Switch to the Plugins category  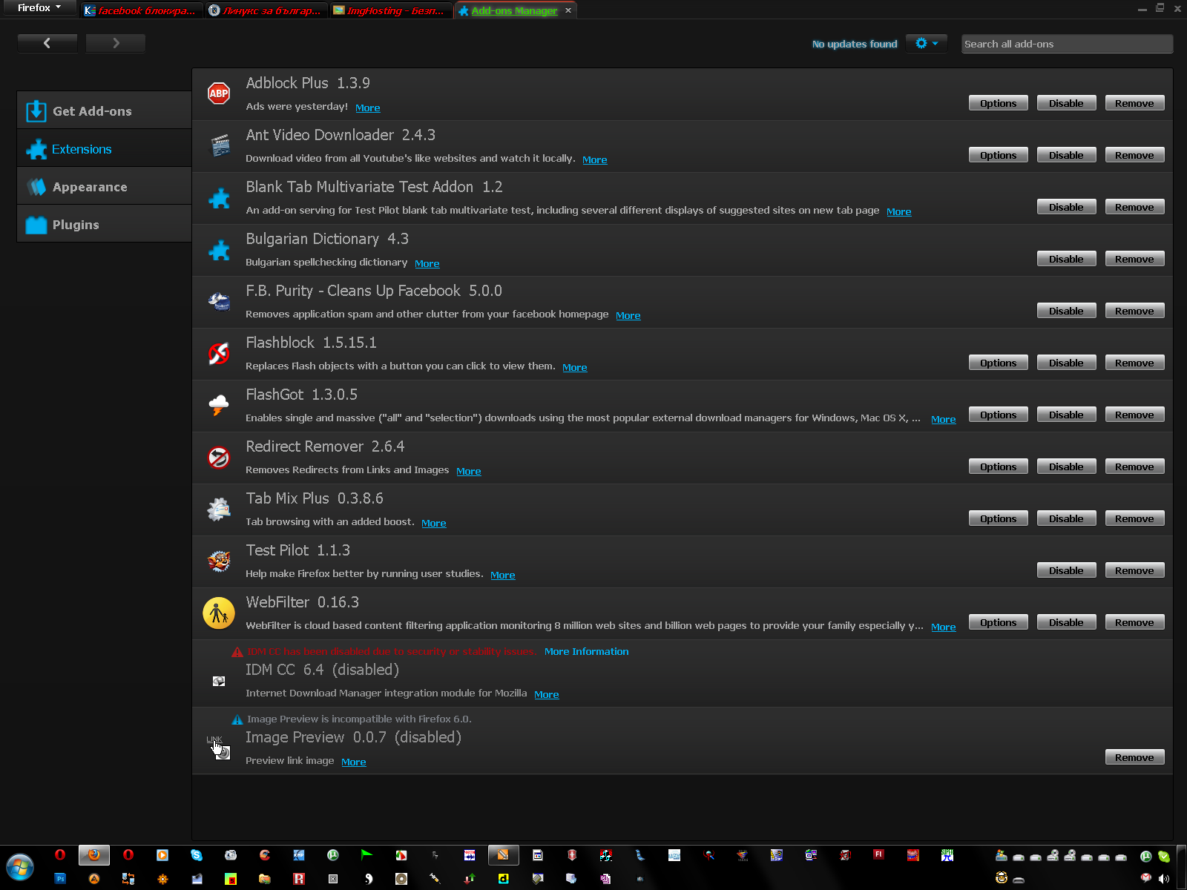(x=104, y=224)
